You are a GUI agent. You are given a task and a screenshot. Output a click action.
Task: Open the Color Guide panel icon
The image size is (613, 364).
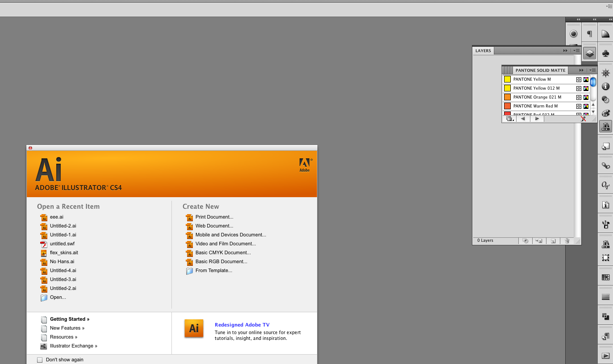point(605,34)
